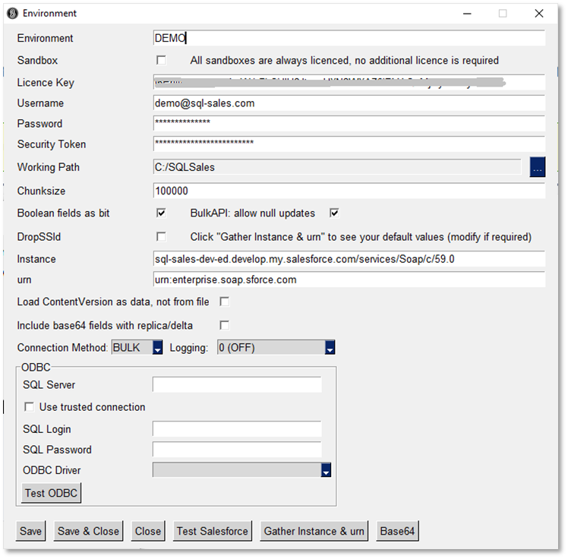
Task: Focus the Environment name field
Action: tap(349, 38)
